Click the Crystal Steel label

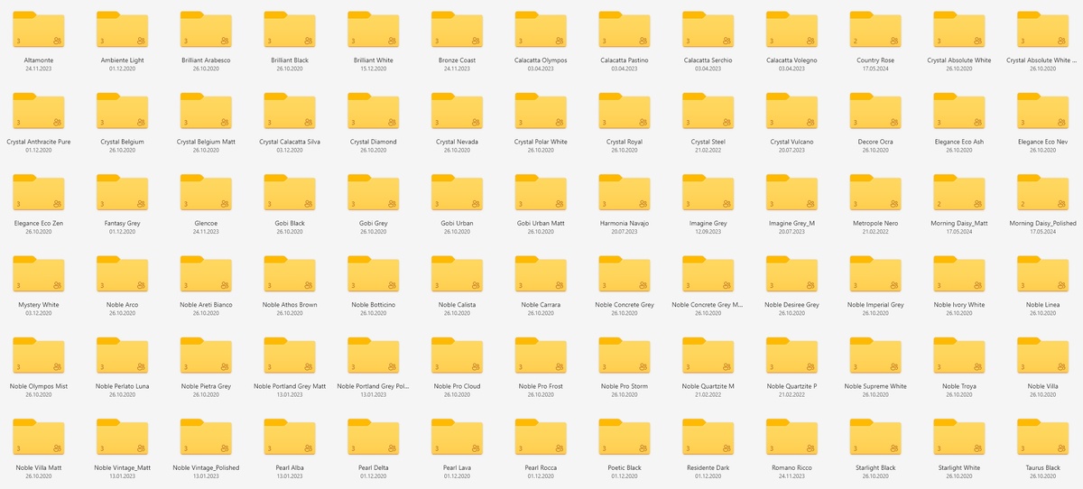click(708, 142)
